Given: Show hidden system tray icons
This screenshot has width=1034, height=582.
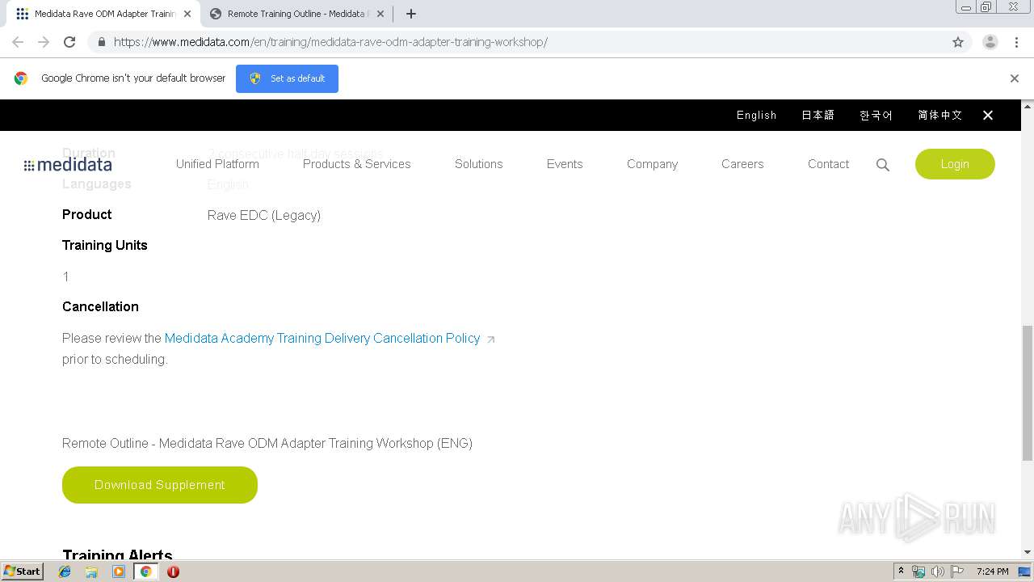Looking at the screenshot, I should point(901,571).
